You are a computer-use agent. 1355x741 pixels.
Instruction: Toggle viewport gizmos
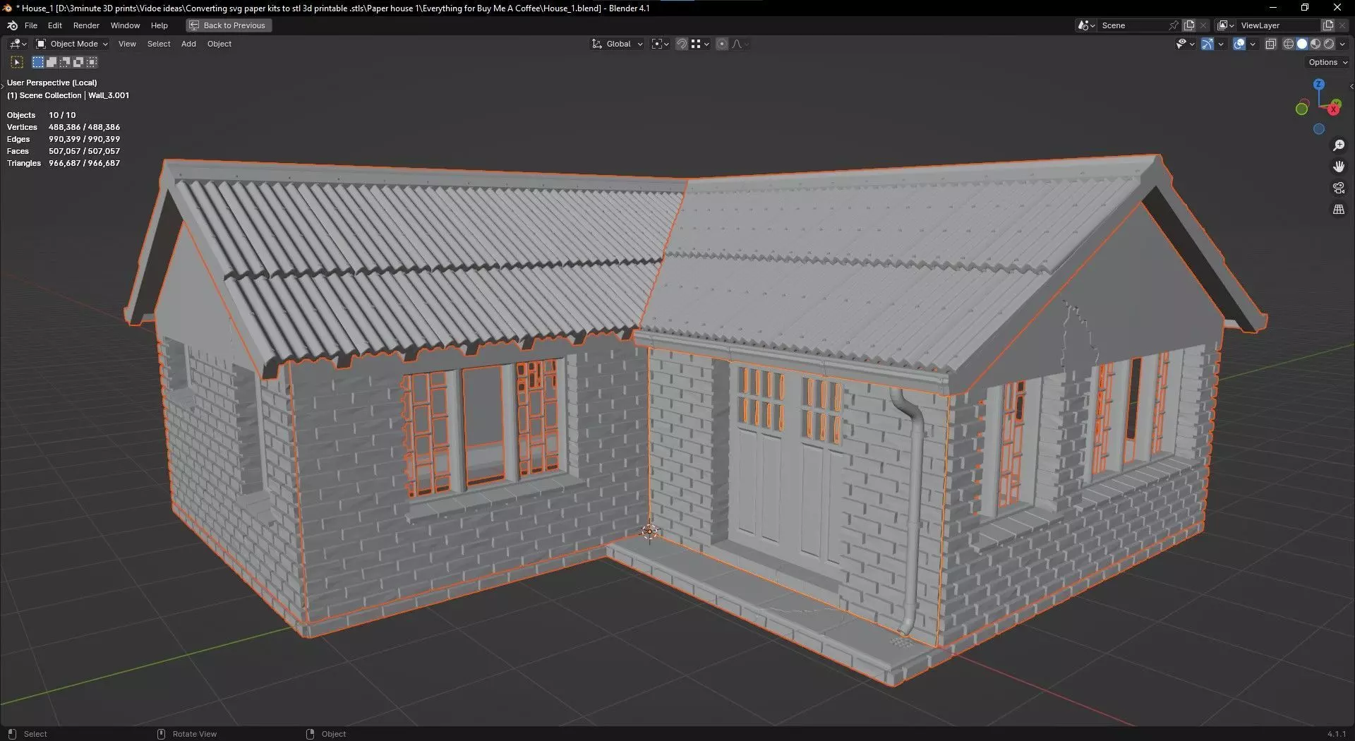point(1208,44)
